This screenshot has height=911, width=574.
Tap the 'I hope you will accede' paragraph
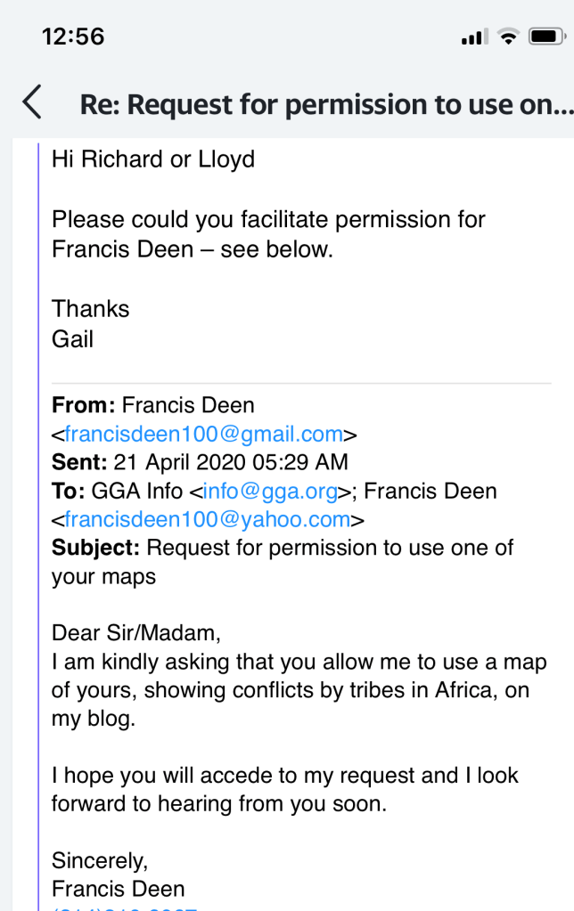[x=285, y=790]
